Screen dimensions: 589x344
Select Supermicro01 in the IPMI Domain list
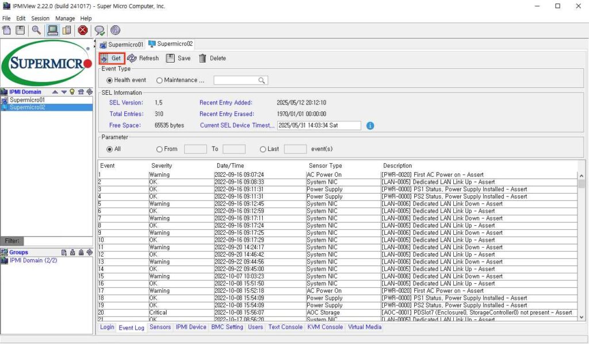tap(47, 100)
